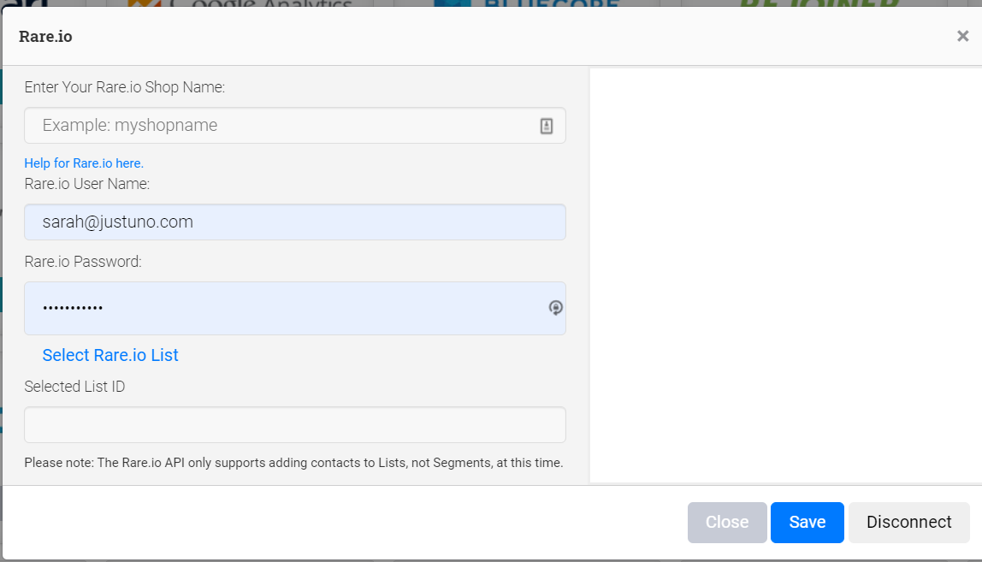The image size is (982, 562).
Task: Click the Rare.io dialog title text
Action: 46,37
